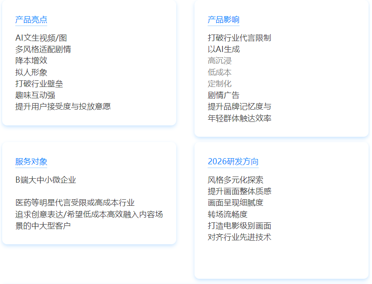Click 医药等明星代言受限或高成本行业 line
The image size is (372, 284).
[75, 203]
